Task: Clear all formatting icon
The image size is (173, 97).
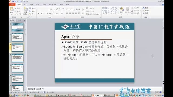Action: tap(63, 9)
